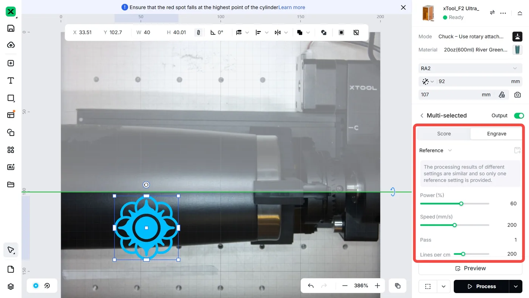Open the Process options dropdown arrow

click(516, 286)
